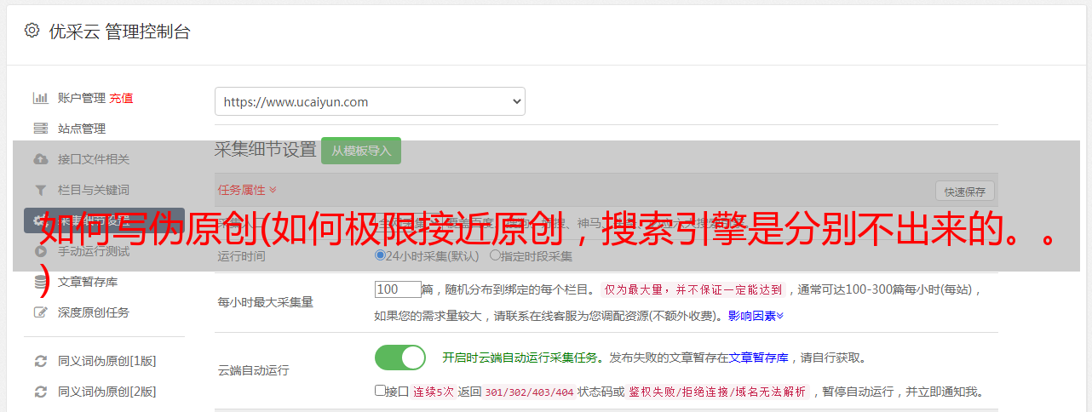
Task: Click the funnel icon for 栏目与关键词
Action: [x=40, y=190]
